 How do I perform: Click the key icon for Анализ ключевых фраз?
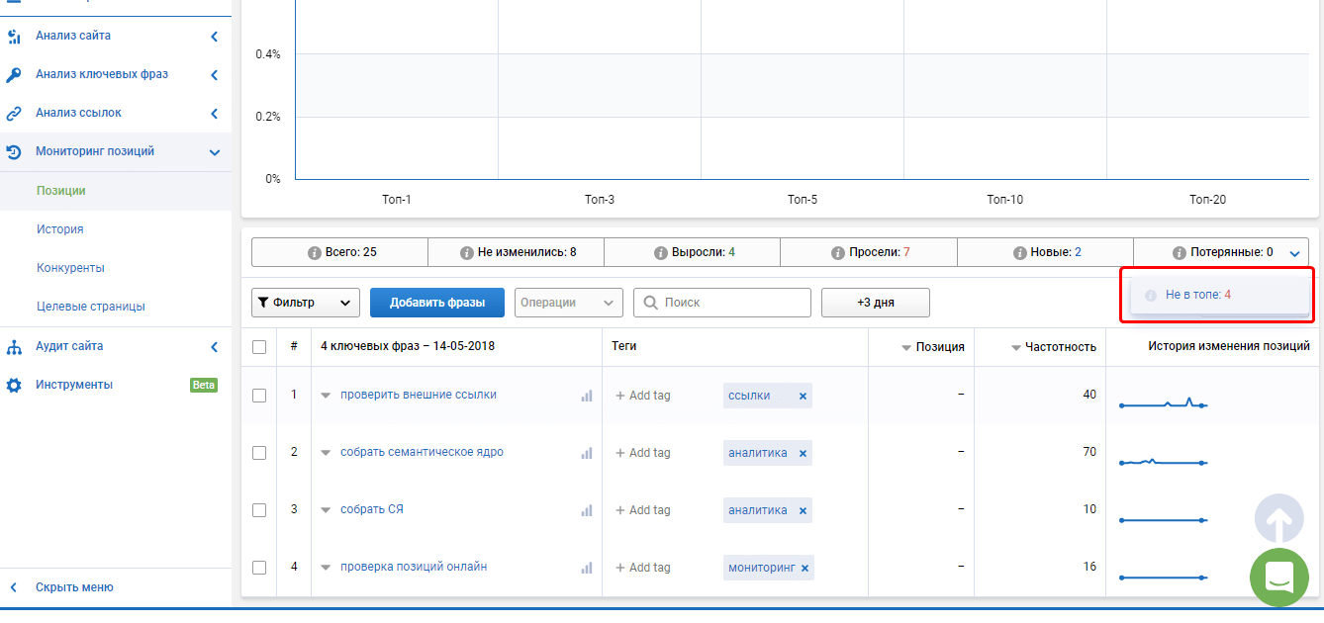14,75
